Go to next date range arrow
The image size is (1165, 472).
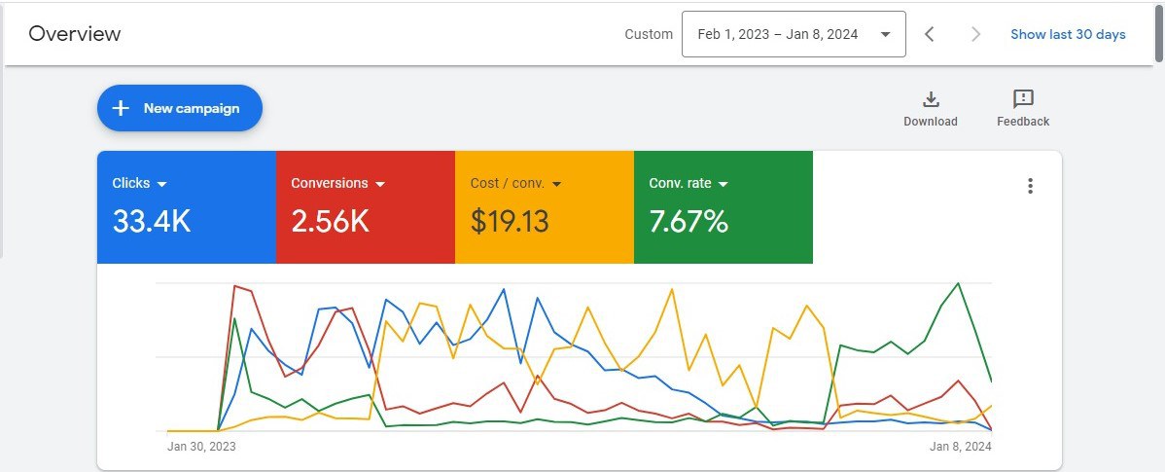[x=976, y=34]
